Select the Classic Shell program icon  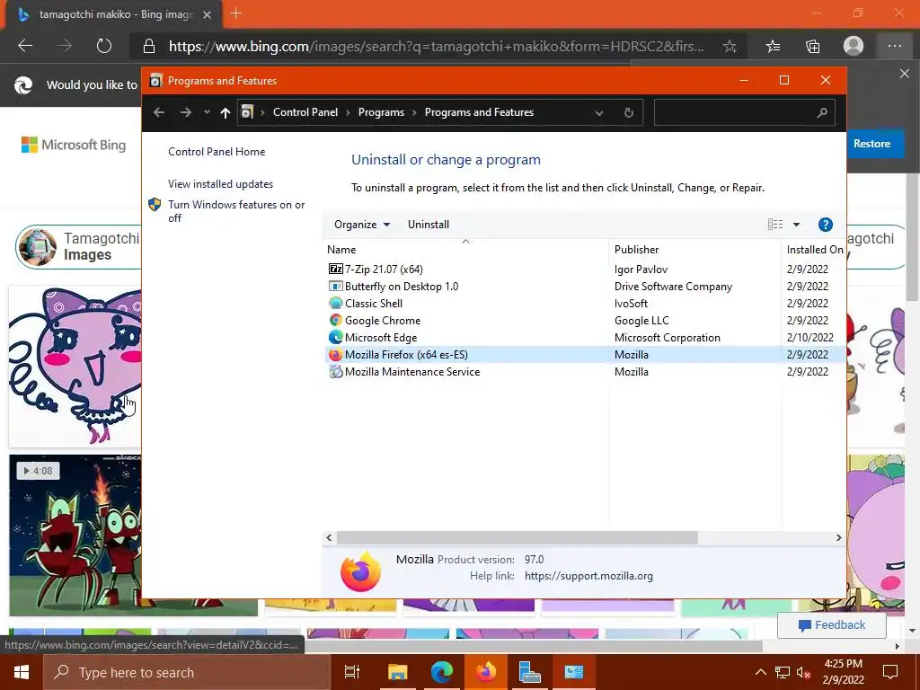coord(336,304)
